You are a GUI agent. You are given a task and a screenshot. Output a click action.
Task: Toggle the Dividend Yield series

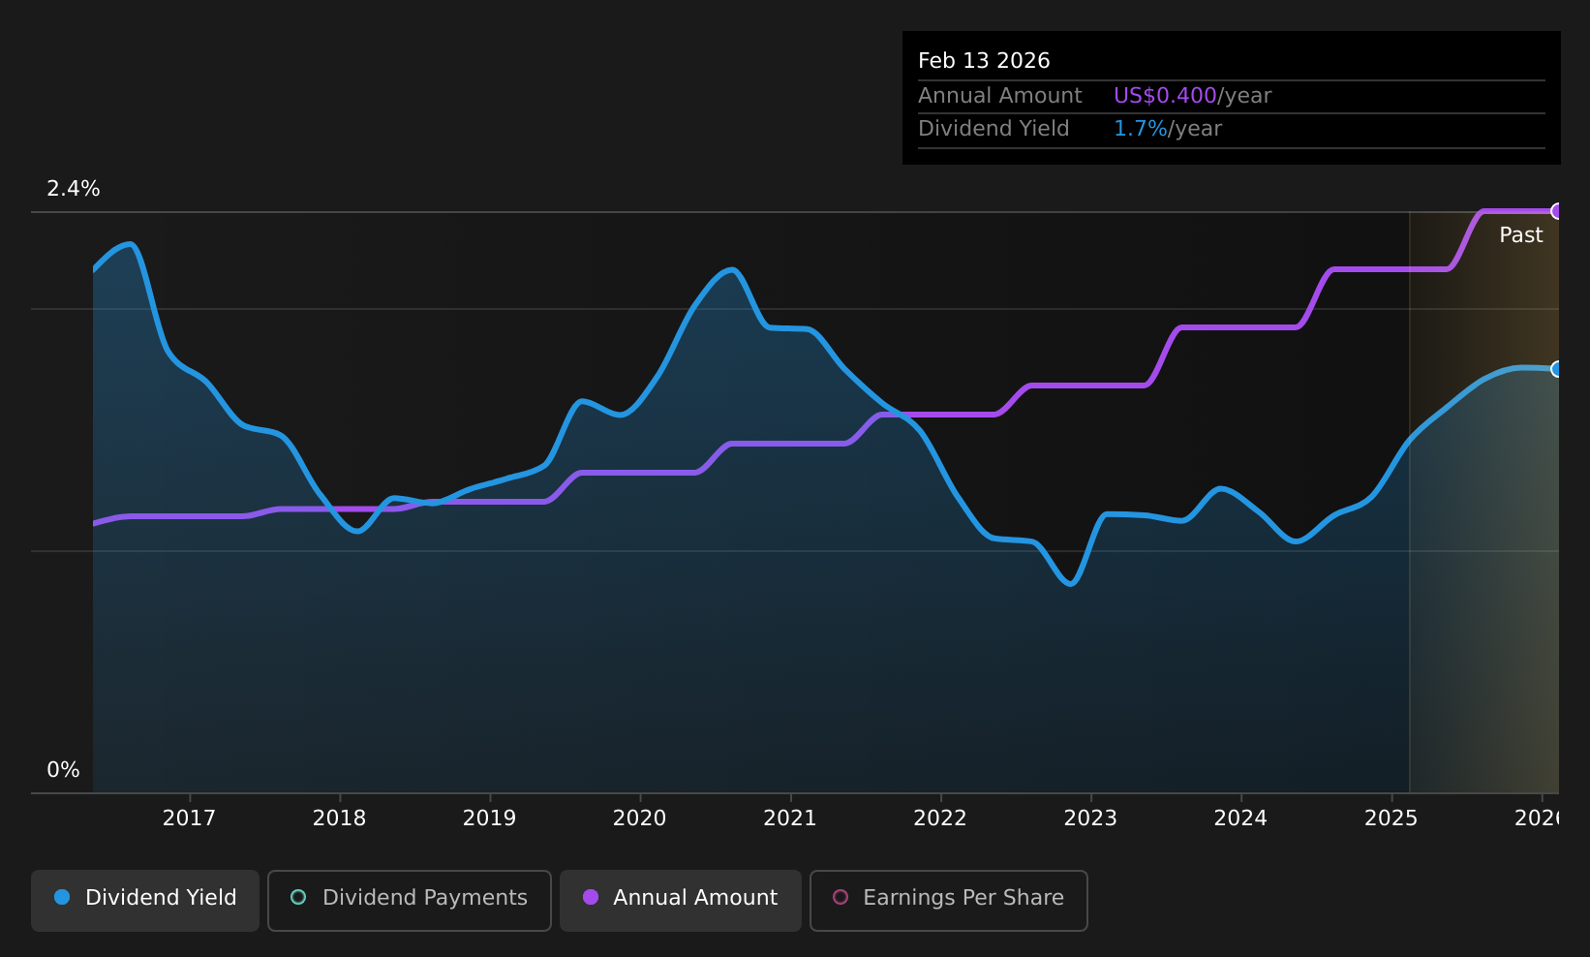[x=145, y=901]
